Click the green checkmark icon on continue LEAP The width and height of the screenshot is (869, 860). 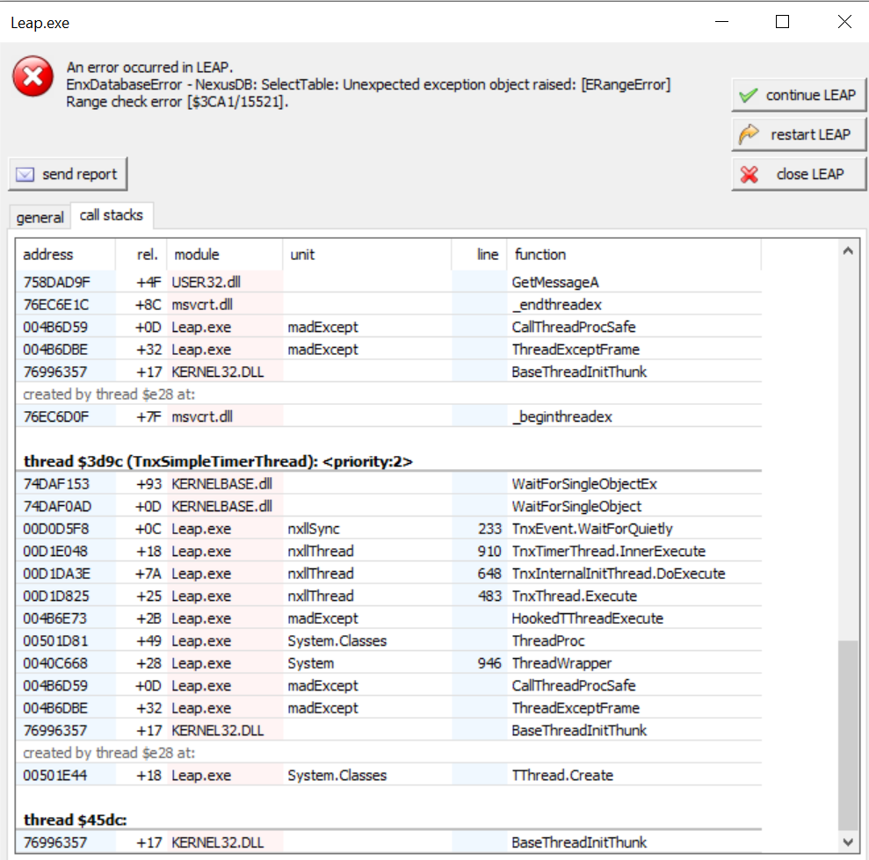748,95
